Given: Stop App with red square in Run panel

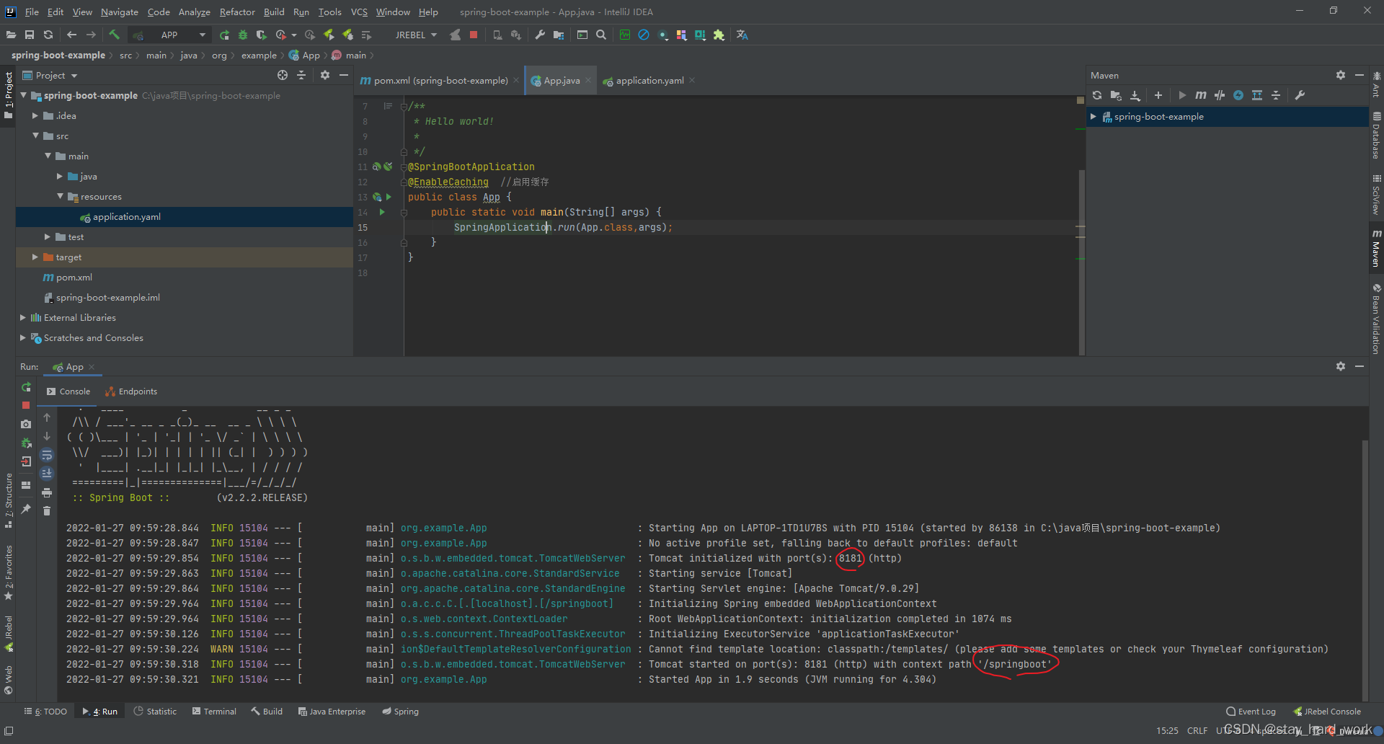Looking at the screenshot, I should click(x=26, y=405).
